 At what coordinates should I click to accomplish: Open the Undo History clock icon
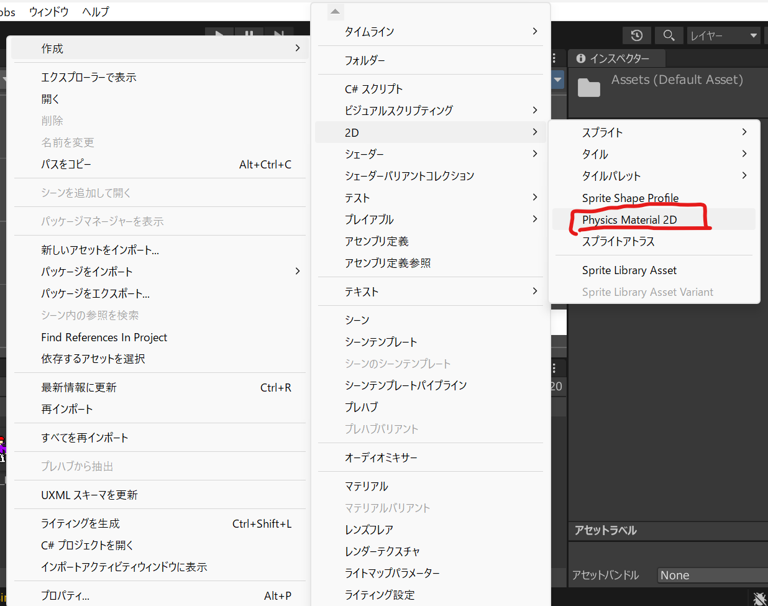(636, 35)
